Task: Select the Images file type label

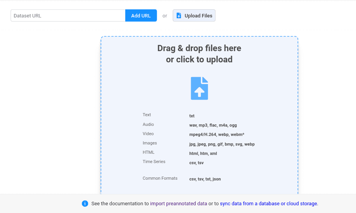Action: click(150, 143)
